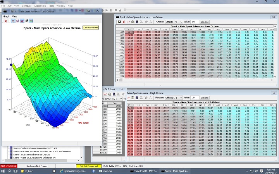Image resolution: width=279 pixels, height=174 pixels.
Task: Click the greyed A icon in Low Octane table toolbar
Action: coord(150,22)
